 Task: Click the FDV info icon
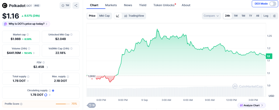(44, 63)
